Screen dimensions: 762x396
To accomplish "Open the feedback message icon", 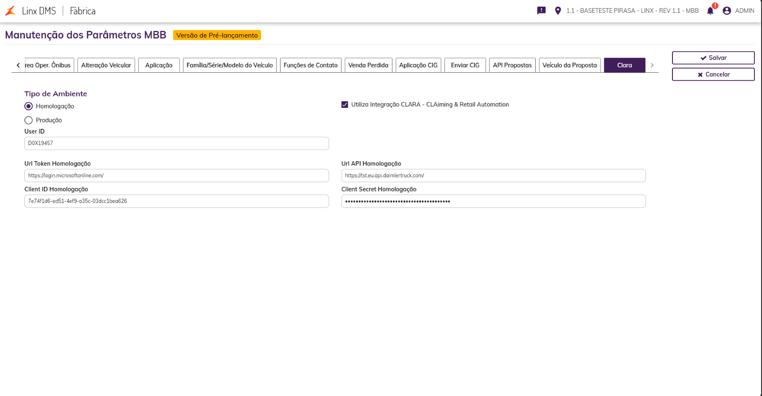I will [x=541, y=10].
